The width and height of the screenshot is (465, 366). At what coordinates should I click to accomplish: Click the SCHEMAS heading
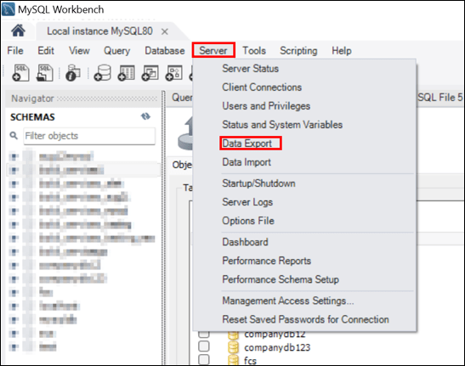click(x=32, y=117)
